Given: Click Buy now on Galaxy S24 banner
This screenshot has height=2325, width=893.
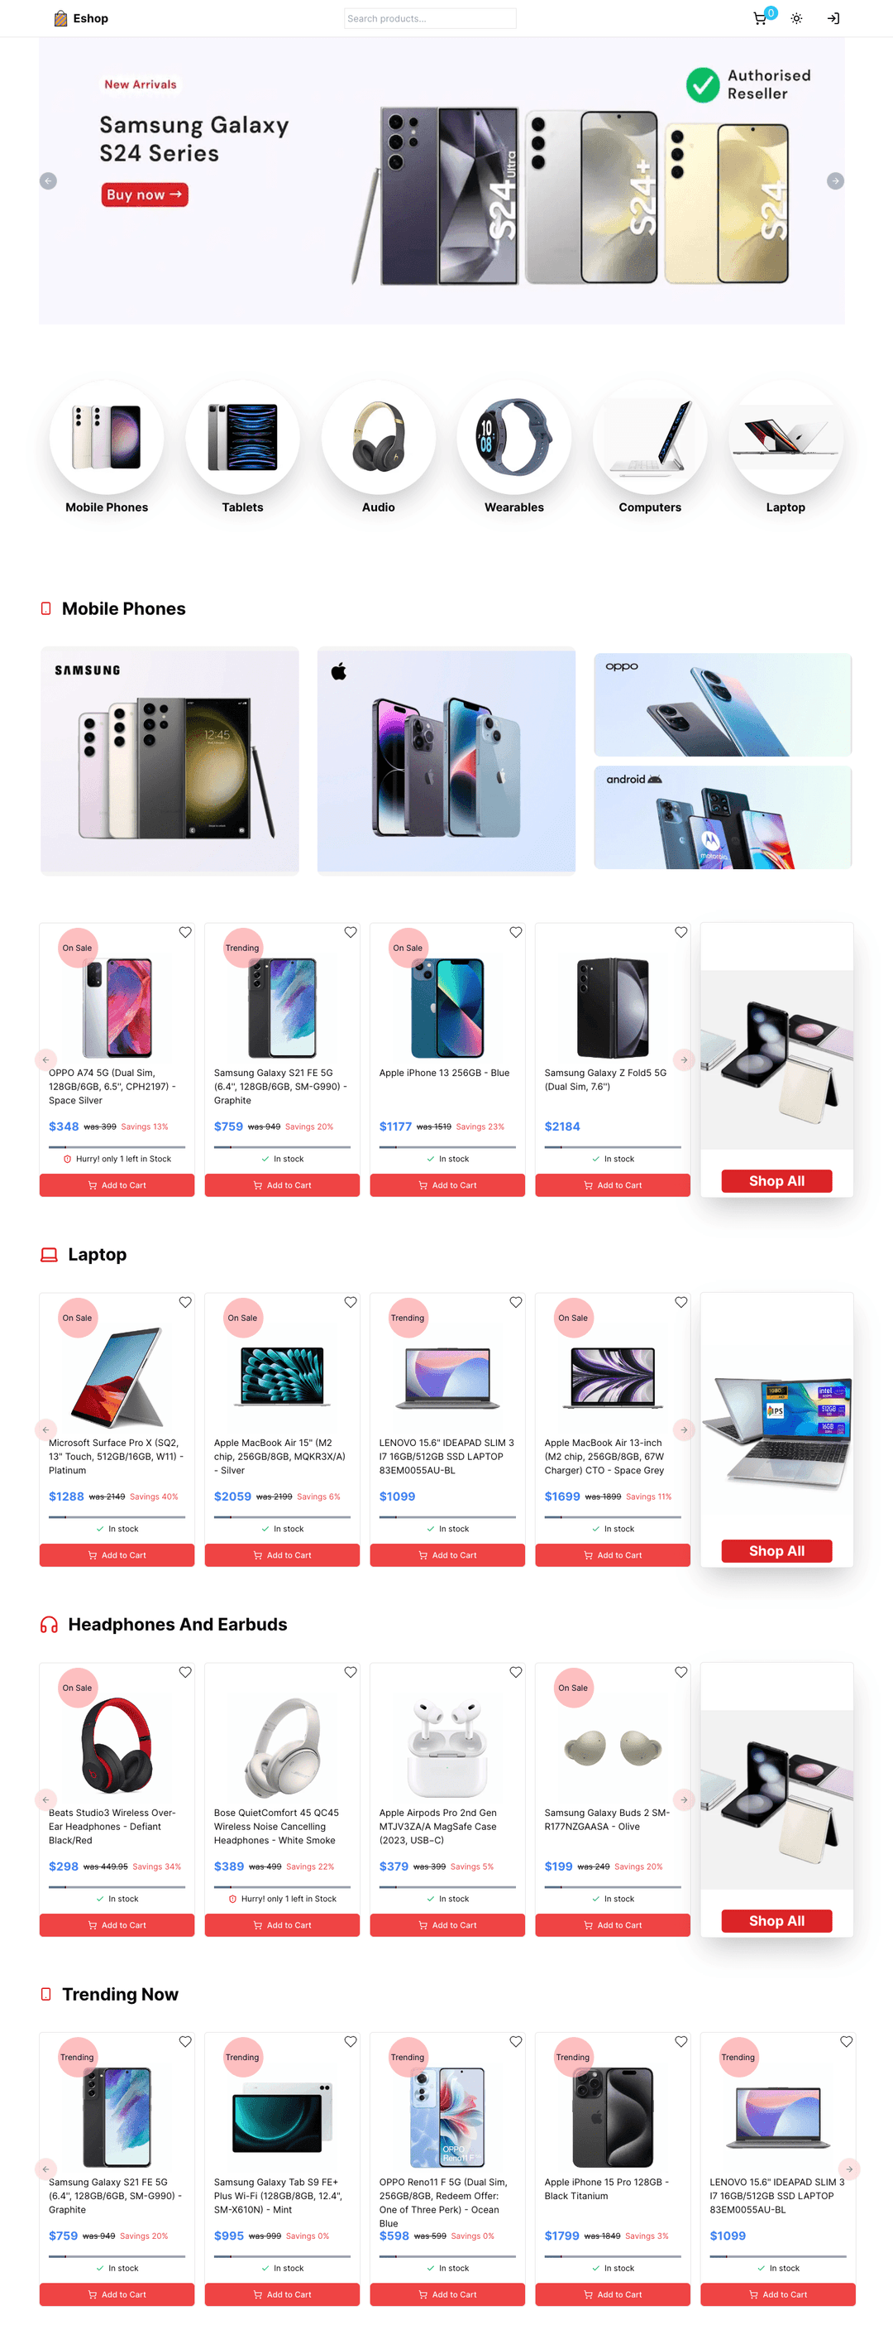Looking at the screenshot, I should pyautogui.click(x=145, y=195).
